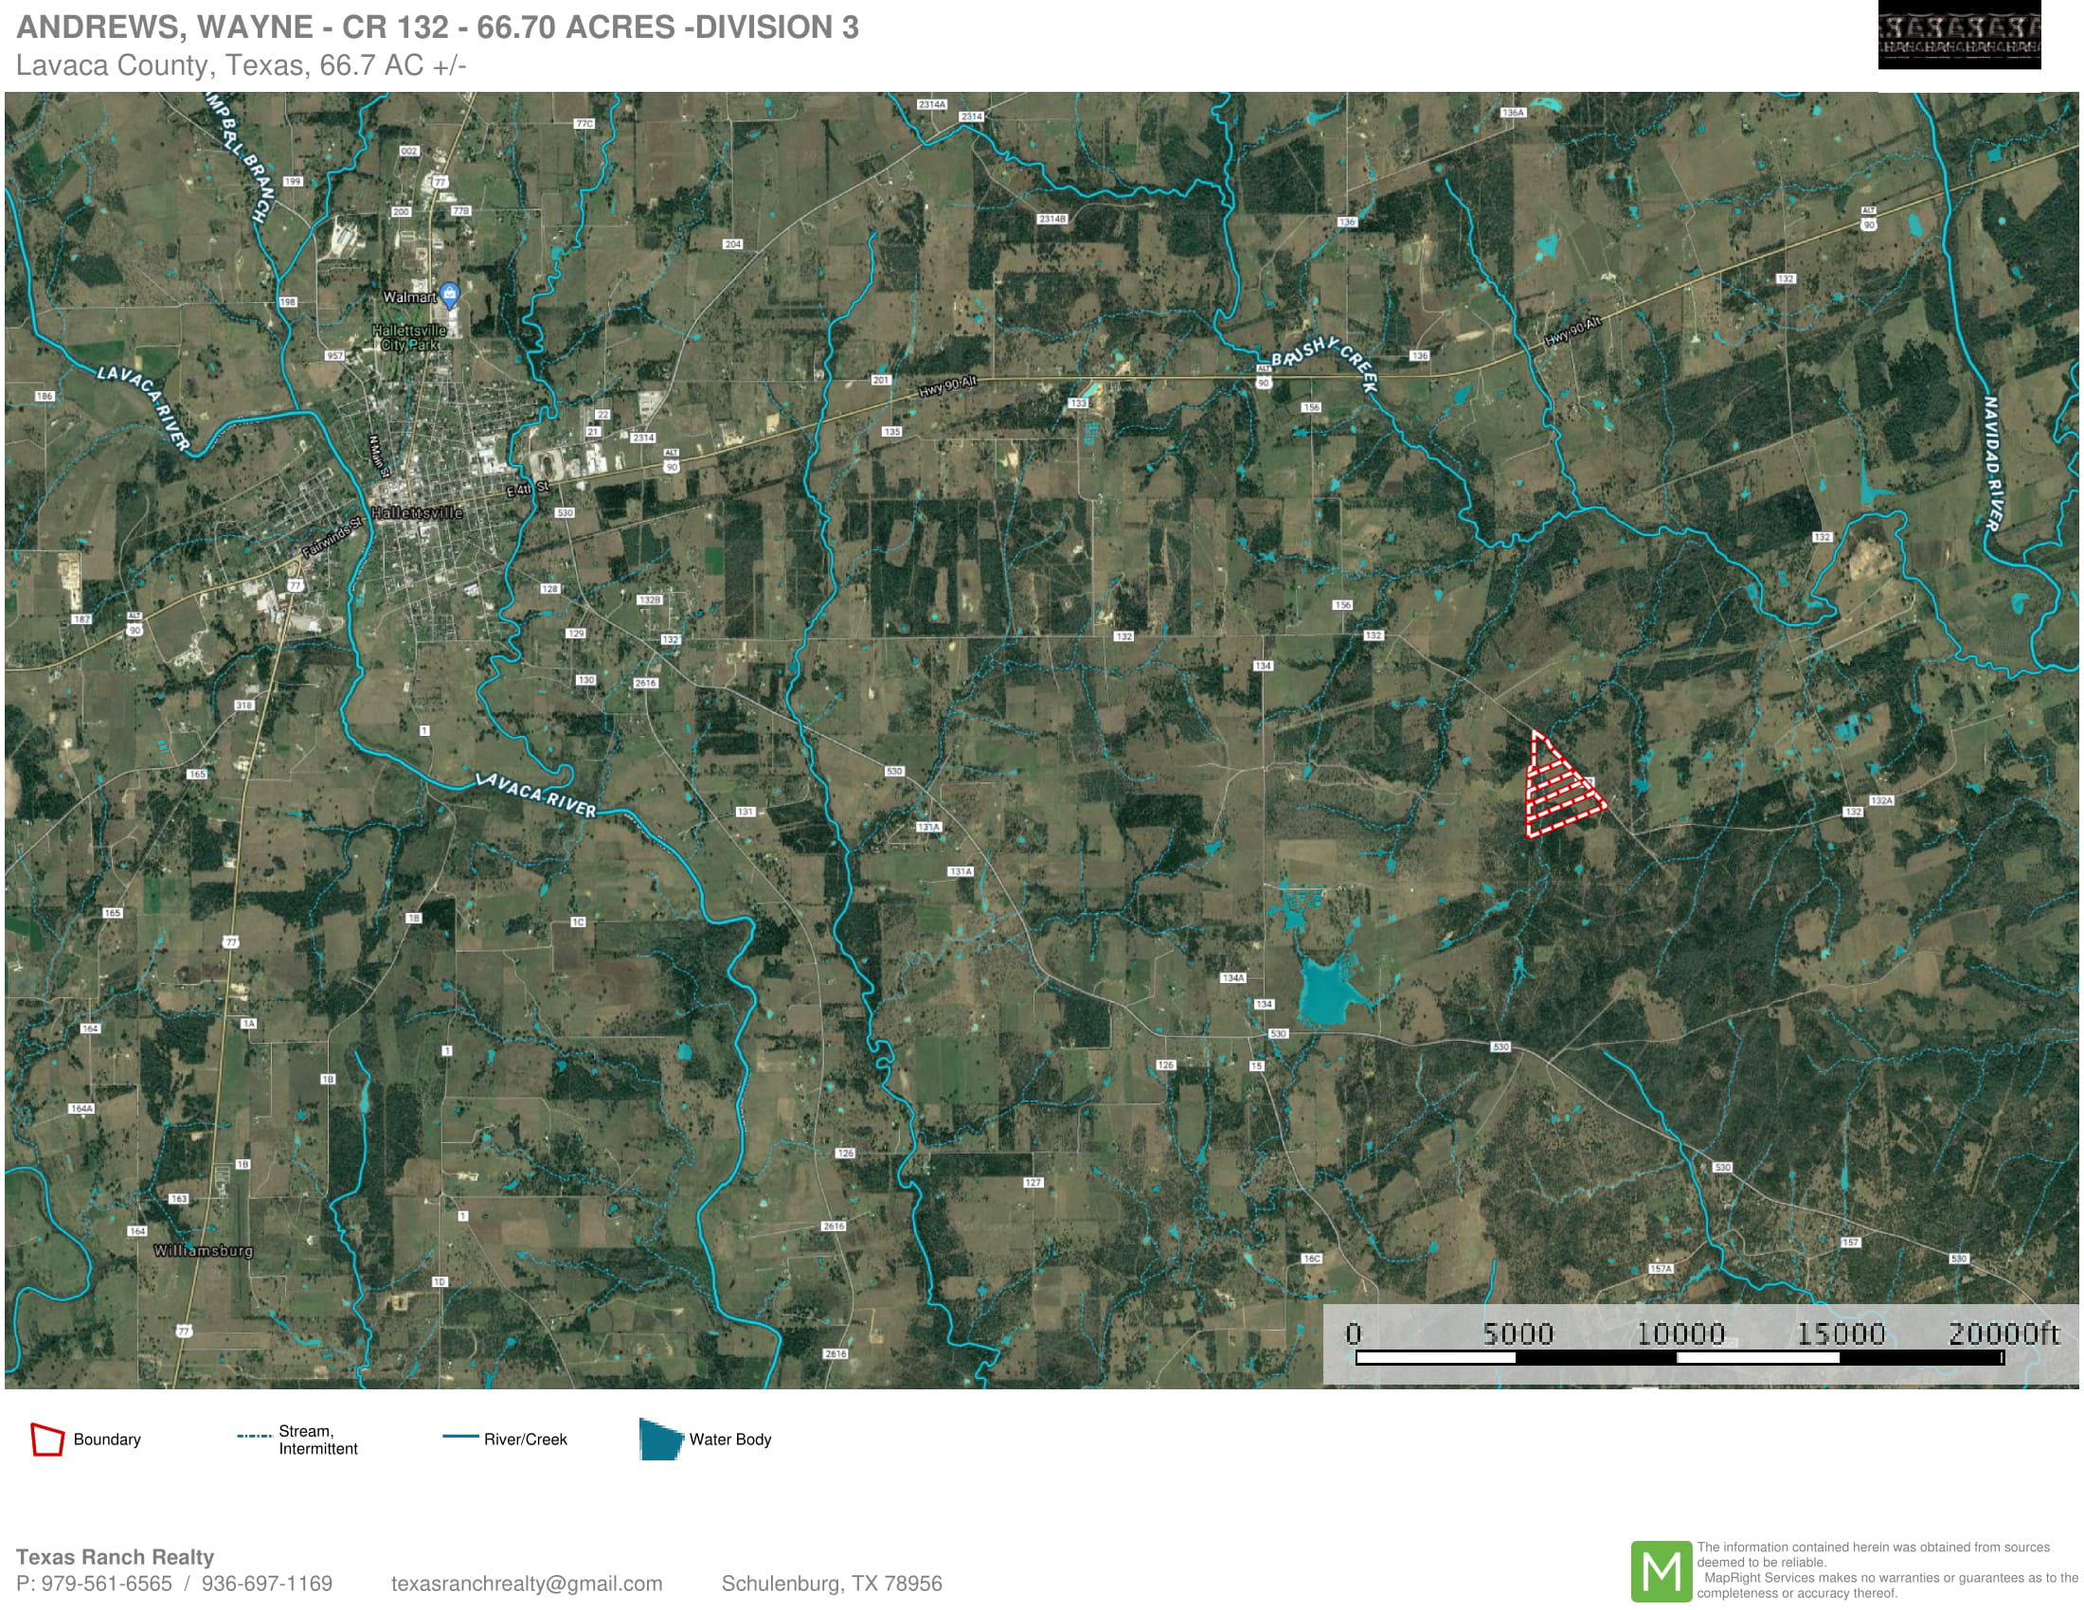Click the Walmart map pin icon
This screenshot has width=2084, height=1610.
click(x=450, y=294)
